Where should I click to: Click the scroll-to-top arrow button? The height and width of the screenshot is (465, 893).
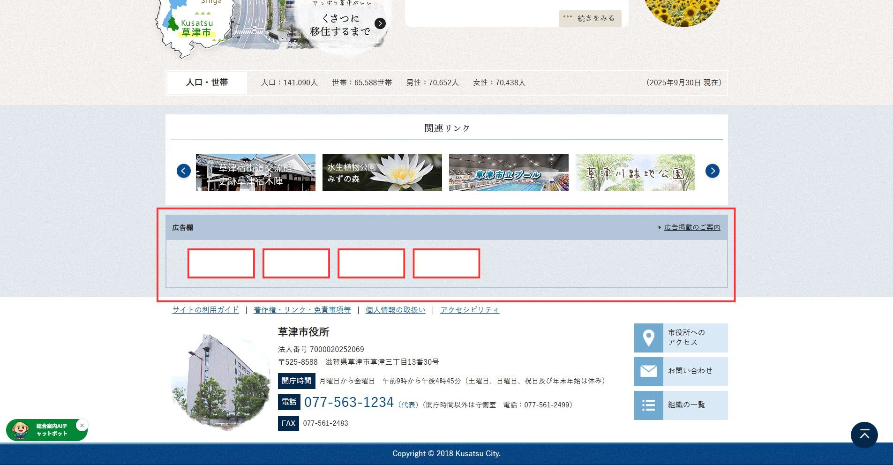click(x=864, y=435)
